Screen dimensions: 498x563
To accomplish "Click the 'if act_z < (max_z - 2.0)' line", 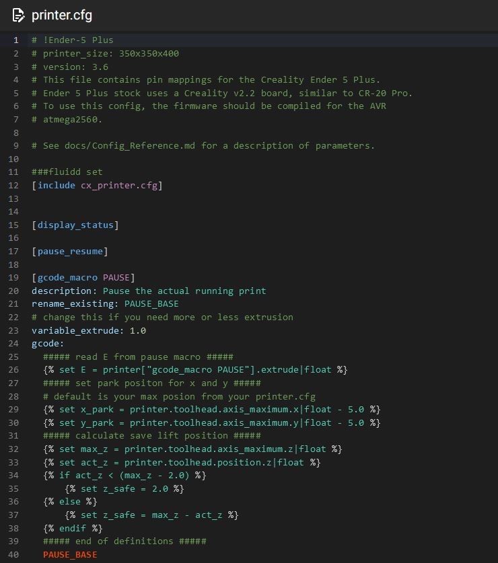I will 124,476.
